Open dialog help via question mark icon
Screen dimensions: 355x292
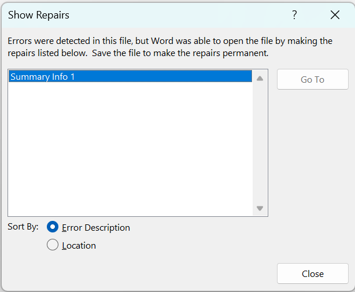pyautogui.click(x=294, y=15)
